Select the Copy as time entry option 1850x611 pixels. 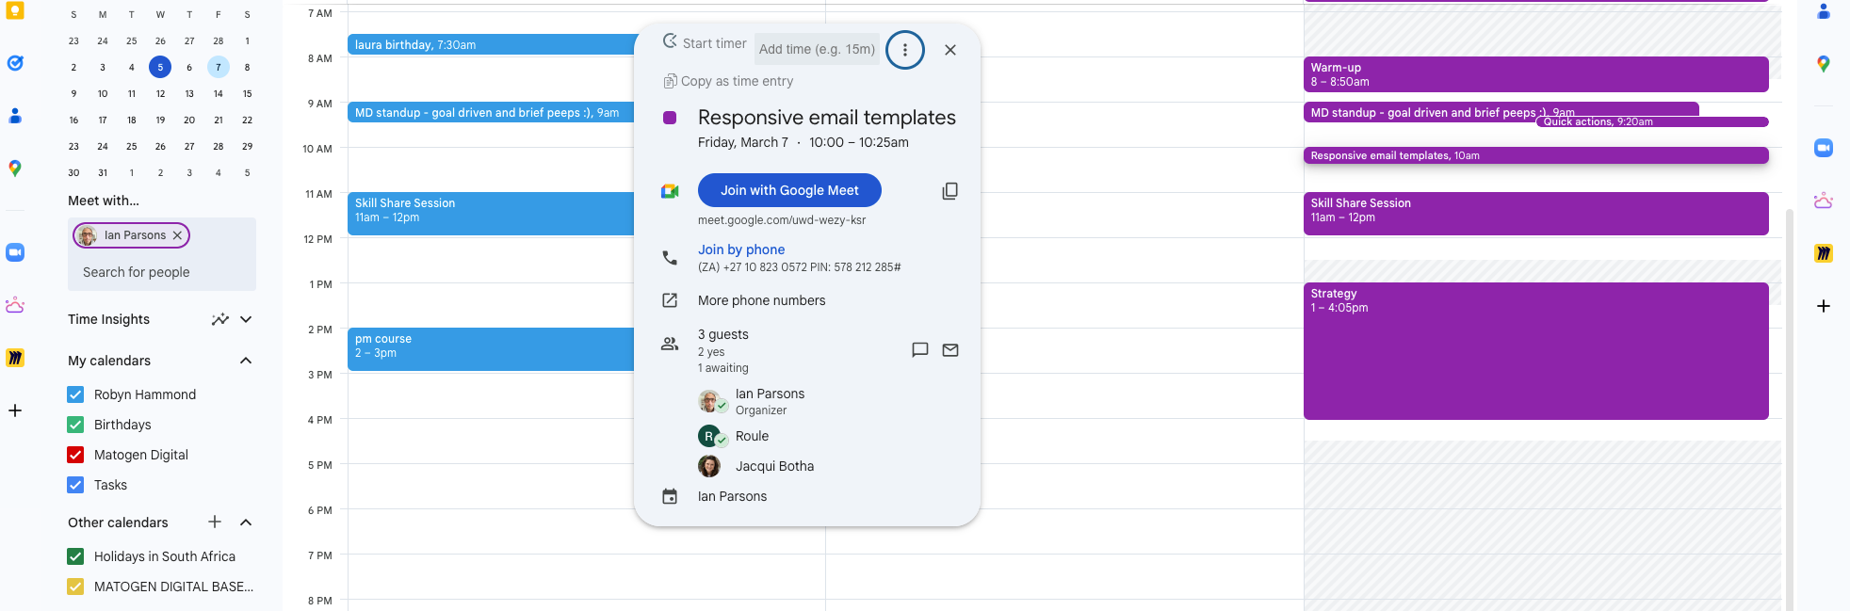coord(728,82)
